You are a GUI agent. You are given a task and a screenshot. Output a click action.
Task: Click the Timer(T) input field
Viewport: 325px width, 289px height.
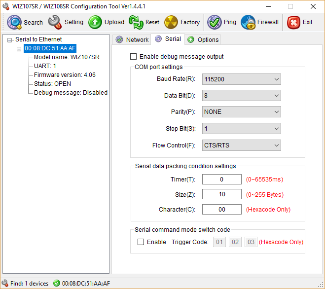[x=222, y=179]
